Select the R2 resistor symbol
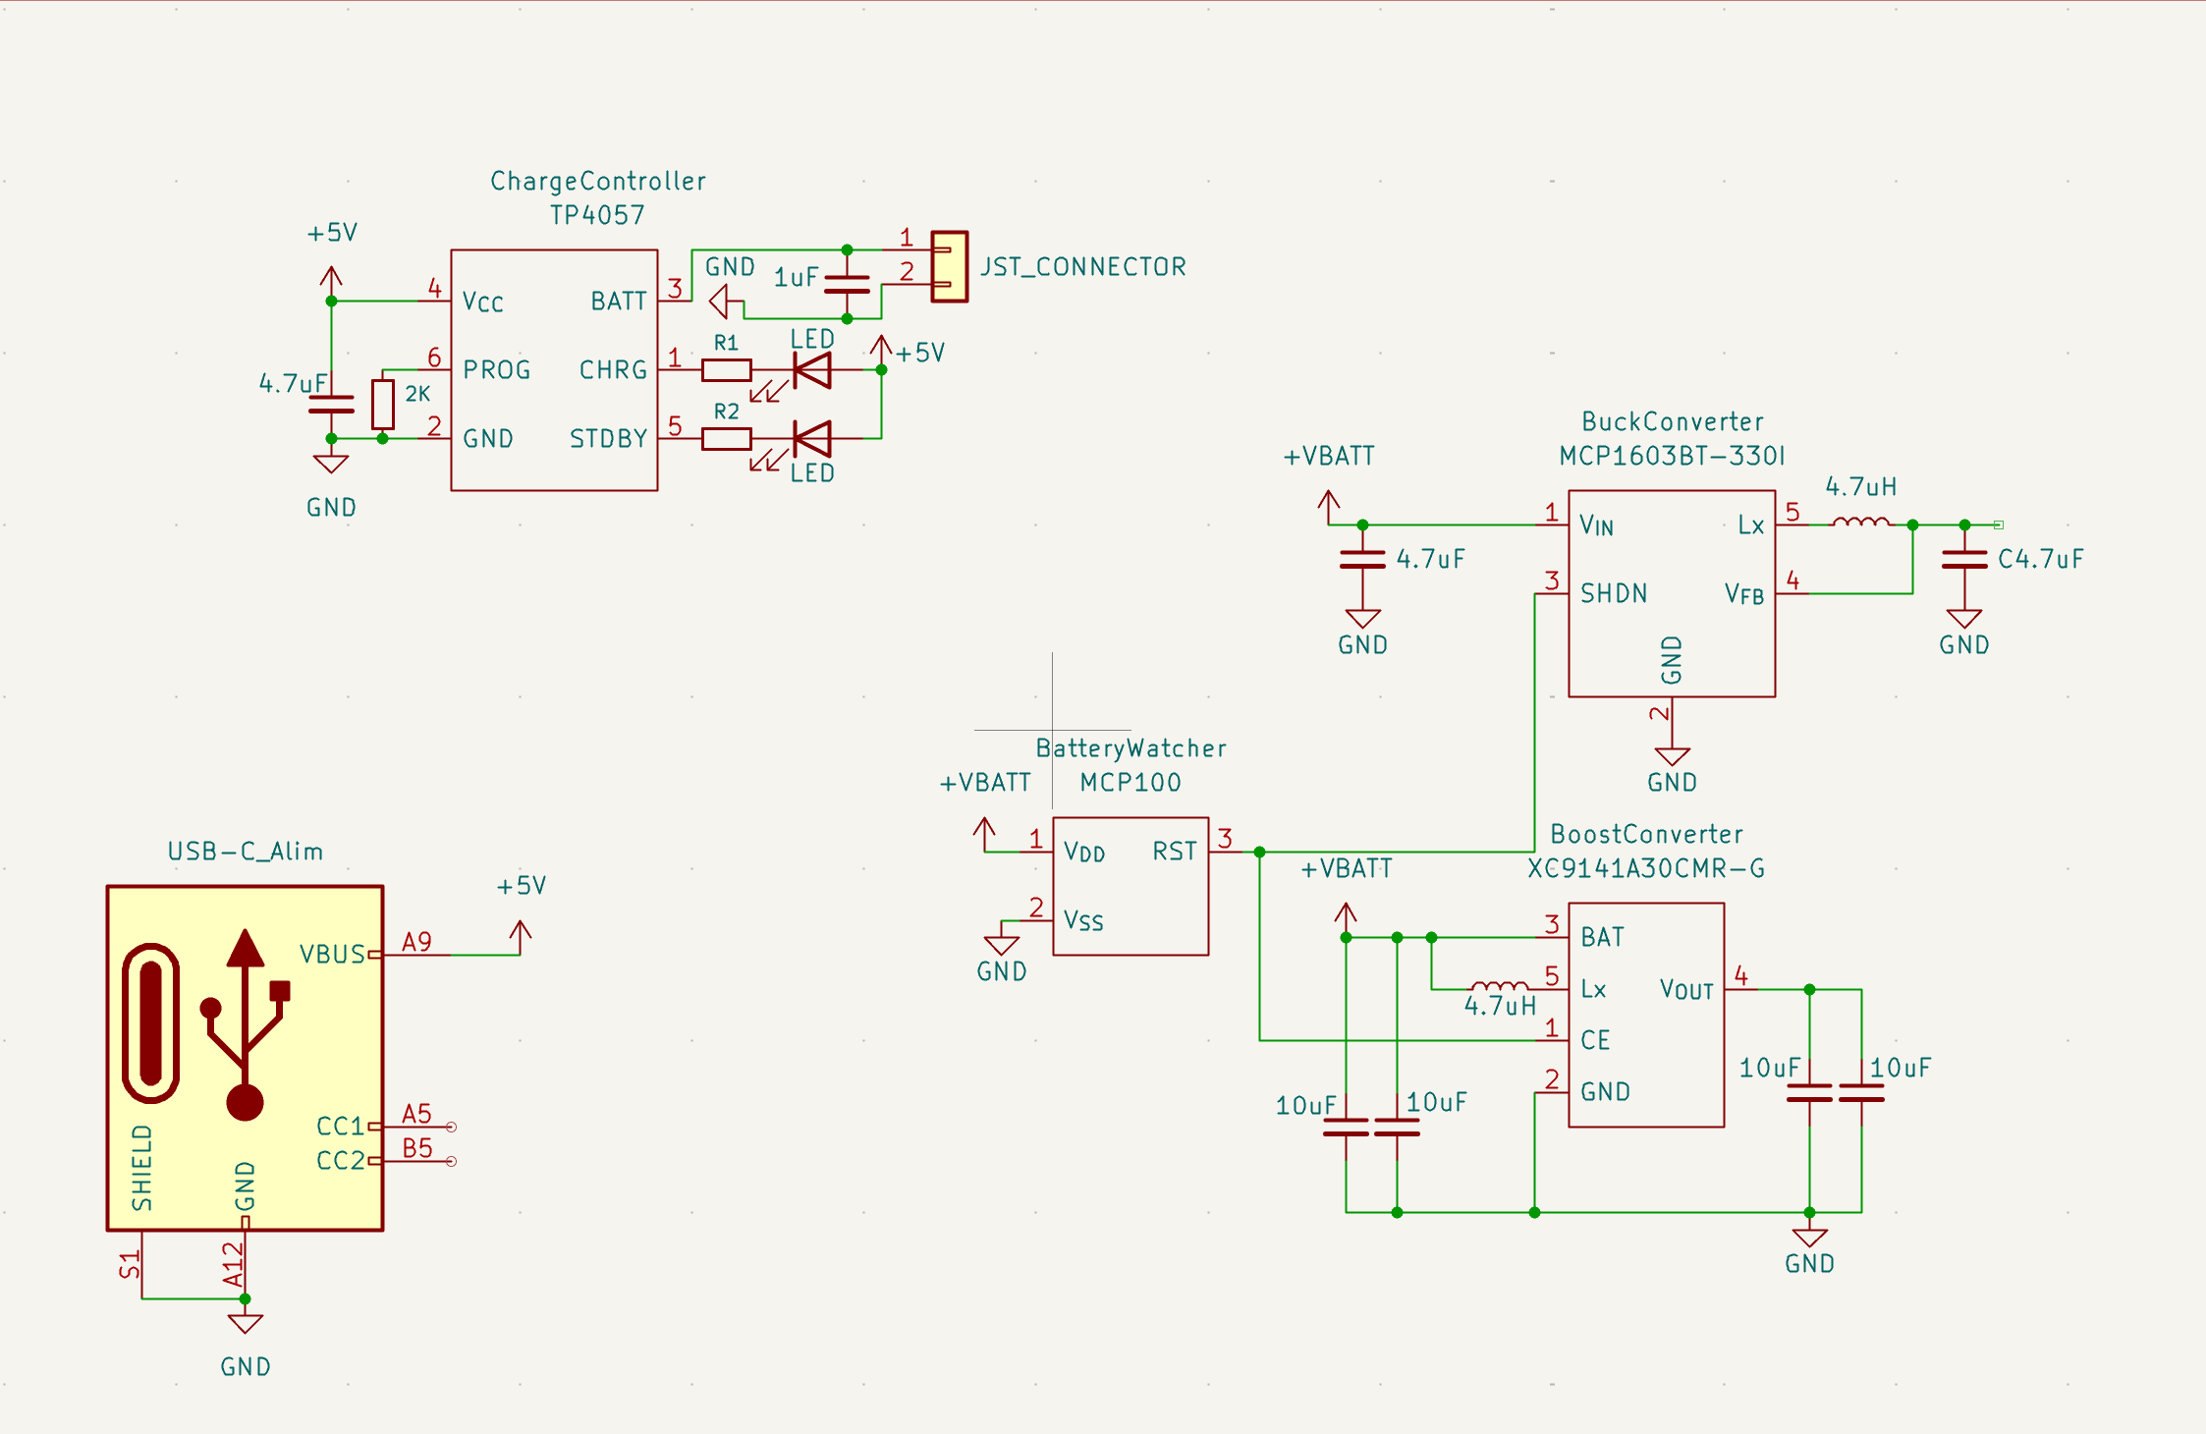 [x=726, y=439]
